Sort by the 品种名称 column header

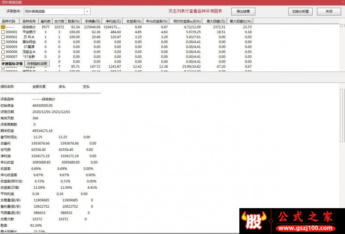point(29,22)
